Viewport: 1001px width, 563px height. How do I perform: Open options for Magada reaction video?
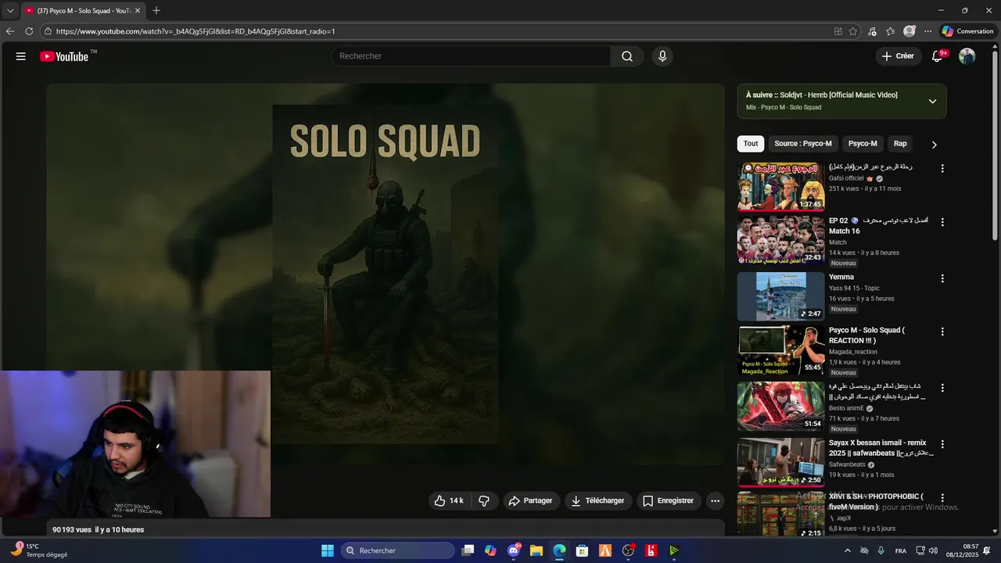[942, 332]
